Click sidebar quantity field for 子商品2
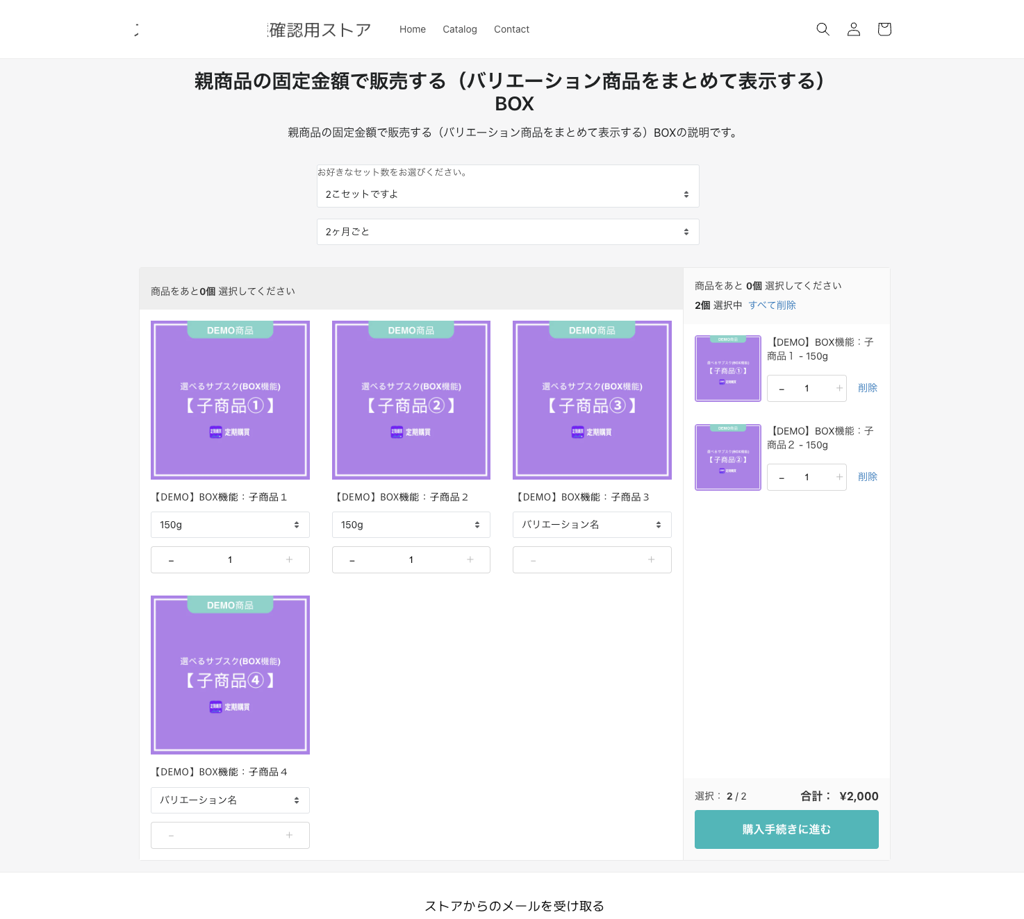The height and width of the screenshot is (919, 1024). point(807,477)
